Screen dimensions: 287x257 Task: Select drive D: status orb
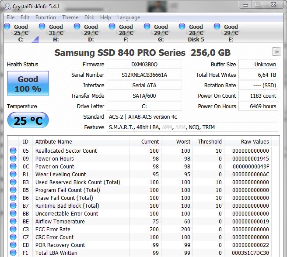click(x=77, y=26)
